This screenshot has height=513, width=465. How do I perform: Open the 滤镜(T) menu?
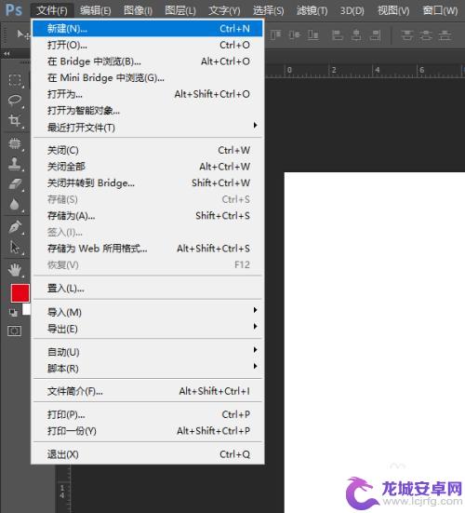312,10
